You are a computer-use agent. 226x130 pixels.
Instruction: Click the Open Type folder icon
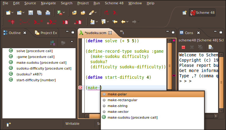tap(74, 13)
